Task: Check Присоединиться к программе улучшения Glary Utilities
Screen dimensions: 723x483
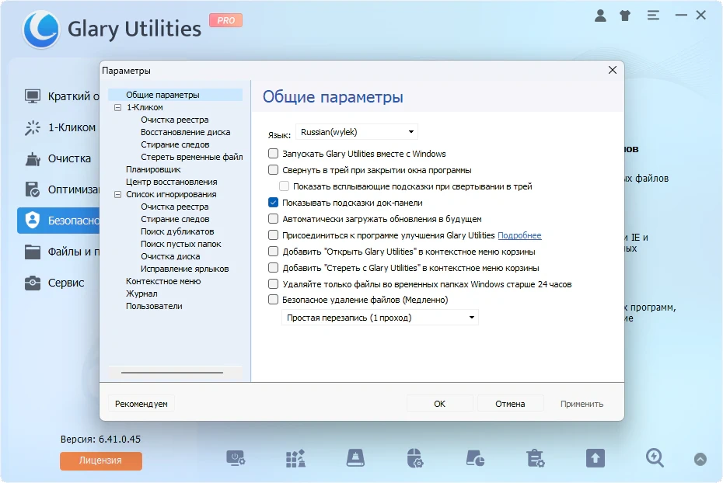Action: (x=274, y=235)
